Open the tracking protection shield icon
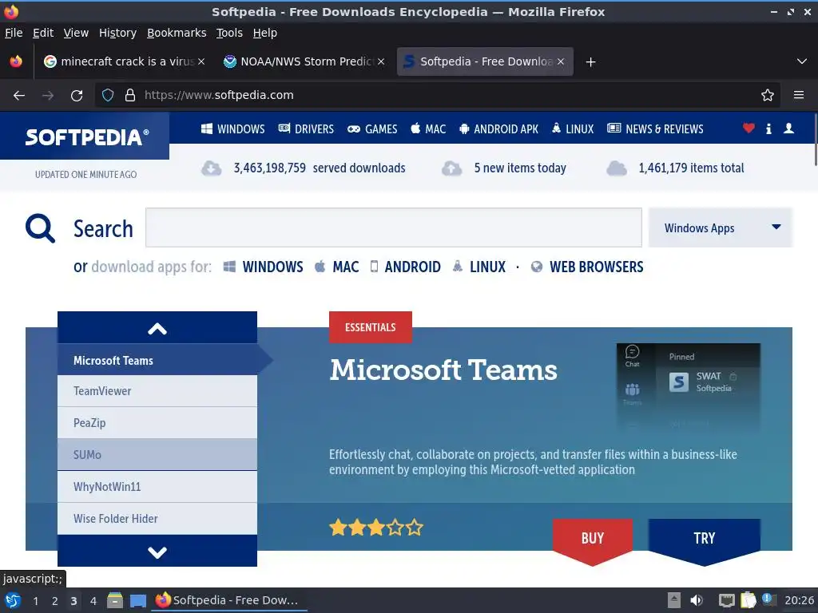 click(108, 96)
